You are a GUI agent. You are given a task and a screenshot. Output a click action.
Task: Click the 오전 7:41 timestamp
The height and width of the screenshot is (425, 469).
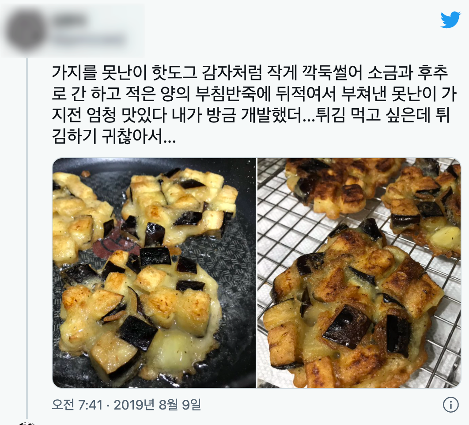coord(77,405)
